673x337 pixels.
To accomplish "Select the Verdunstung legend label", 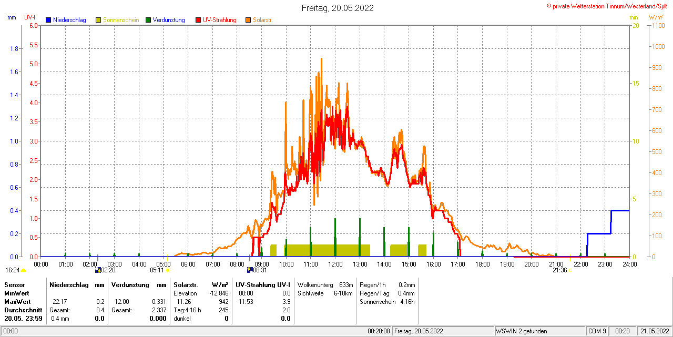I will [x=169, y=20].
